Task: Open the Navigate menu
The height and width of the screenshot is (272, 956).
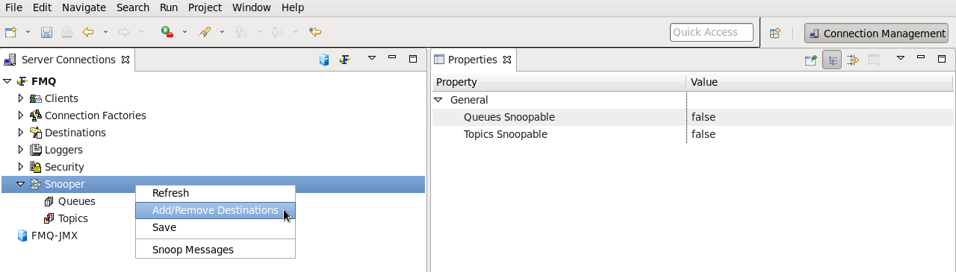Action: pyautogui.click(x=84, y=7)
